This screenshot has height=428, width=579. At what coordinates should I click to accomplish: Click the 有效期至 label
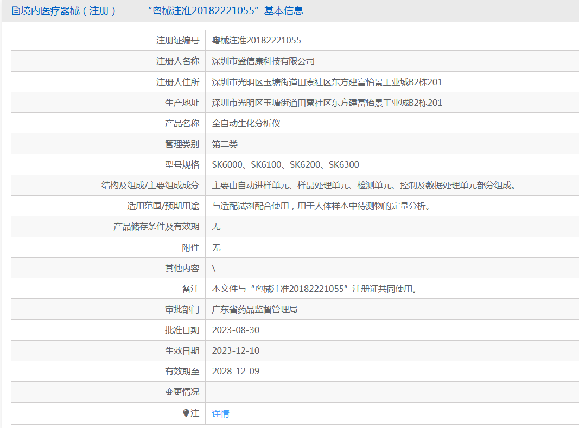tap(182, 372)
